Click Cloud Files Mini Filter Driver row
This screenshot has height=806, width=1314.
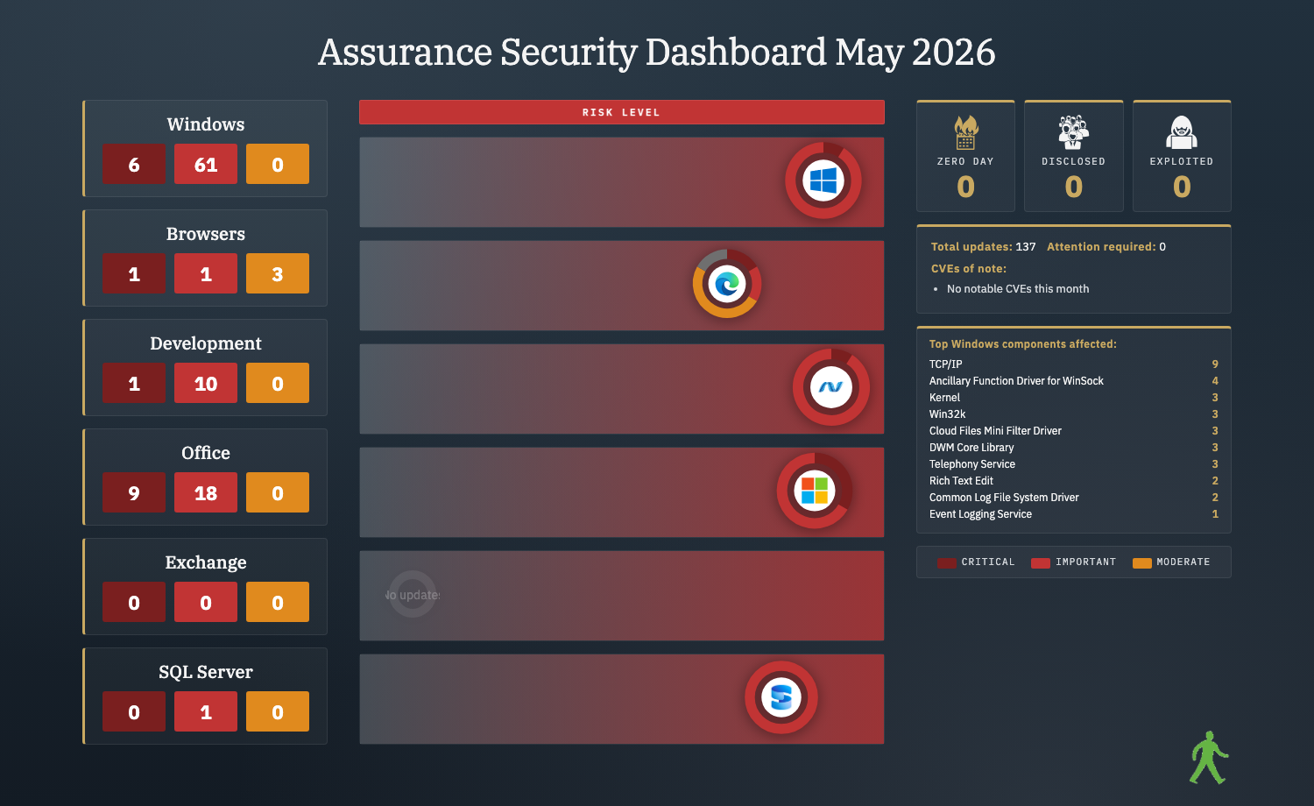tap(1074, 431)
